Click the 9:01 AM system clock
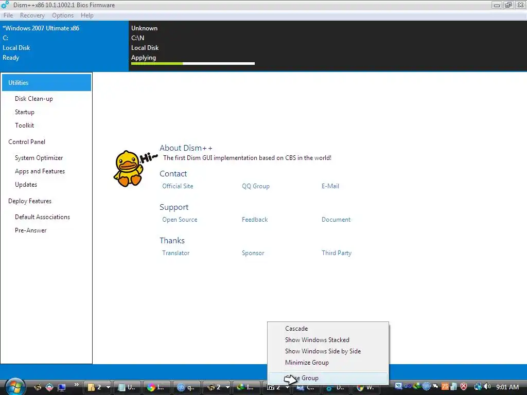The image size is (527, 395). pyautogui.click(x=507, y=387)
